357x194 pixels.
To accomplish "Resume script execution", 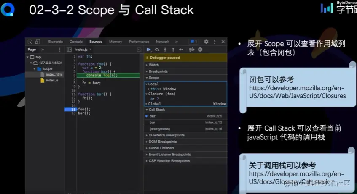I will (x=149, y=50).
